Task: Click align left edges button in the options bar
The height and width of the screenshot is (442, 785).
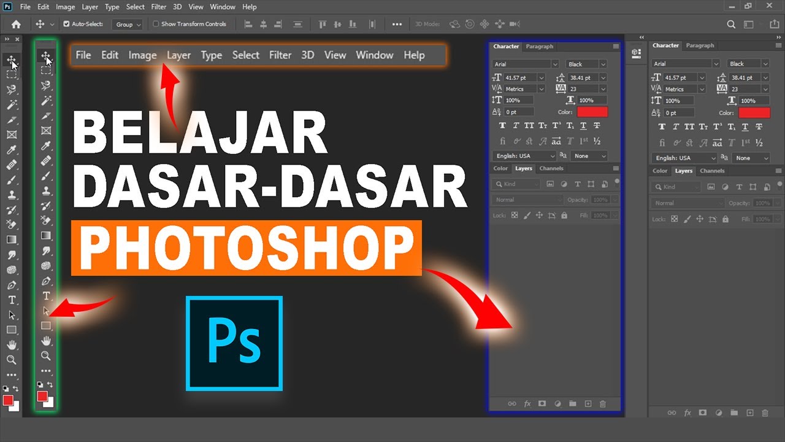Action: pos(248,24)
